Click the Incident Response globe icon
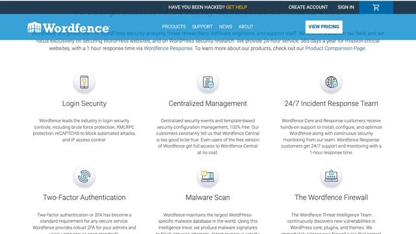 pos(331,83)
